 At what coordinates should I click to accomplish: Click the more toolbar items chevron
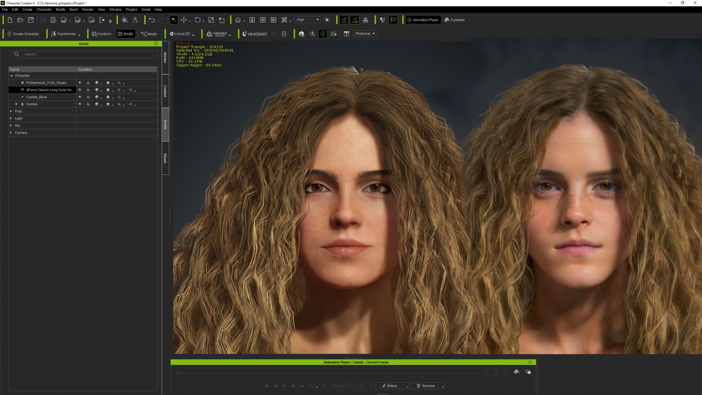point(110,21)
